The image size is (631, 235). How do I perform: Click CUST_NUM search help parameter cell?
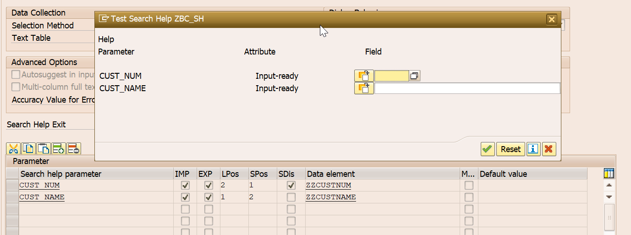pos(95,186)
